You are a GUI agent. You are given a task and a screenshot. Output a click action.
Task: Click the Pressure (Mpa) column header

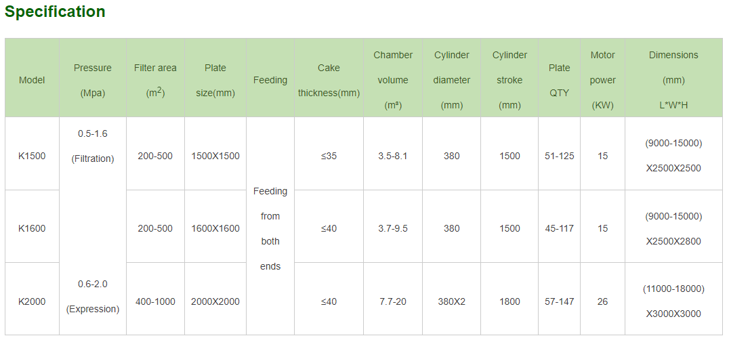click(x=93, y=80)
